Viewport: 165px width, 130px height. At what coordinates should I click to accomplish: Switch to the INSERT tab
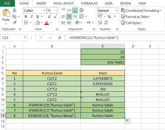41,3
